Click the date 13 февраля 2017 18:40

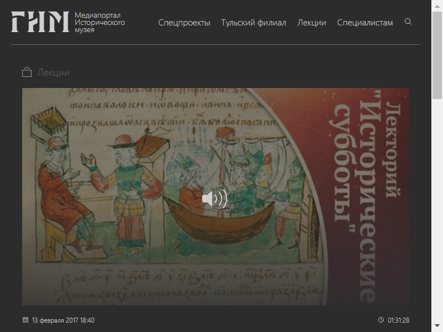click(63, 320)
